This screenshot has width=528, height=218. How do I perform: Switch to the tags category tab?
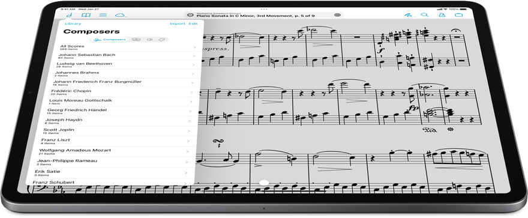tap(161, 40)
